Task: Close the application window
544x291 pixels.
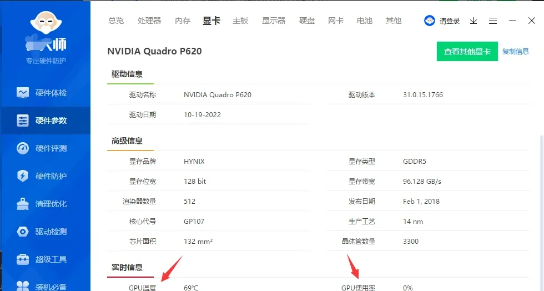Action: tap(532, 21)
